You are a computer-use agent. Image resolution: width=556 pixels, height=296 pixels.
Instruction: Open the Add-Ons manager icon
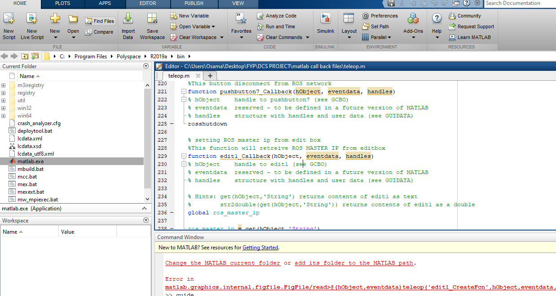tap(413, 18)
